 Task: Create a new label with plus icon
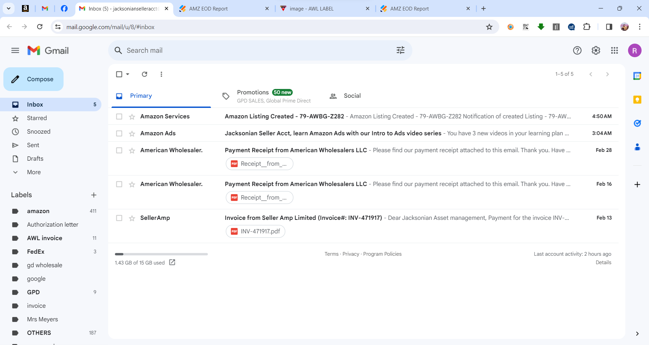94,195
